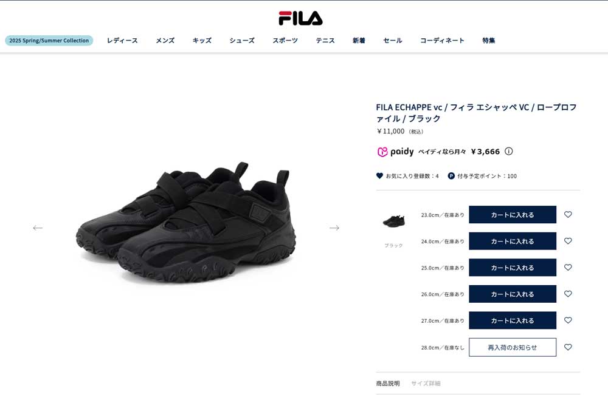Open the シューズ menu
This screenshot has width=608, height=395.
(242, 40)
